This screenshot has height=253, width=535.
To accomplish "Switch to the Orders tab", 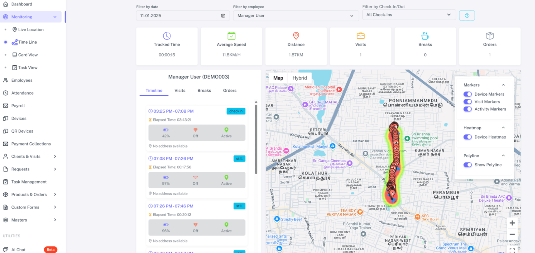I will click(x=230, y=91).
